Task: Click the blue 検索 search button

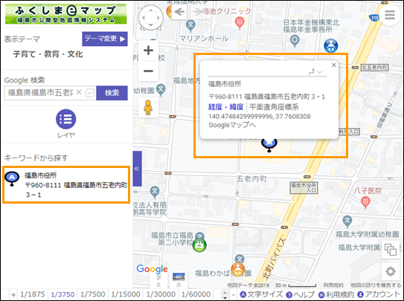Action: (112, 93)
